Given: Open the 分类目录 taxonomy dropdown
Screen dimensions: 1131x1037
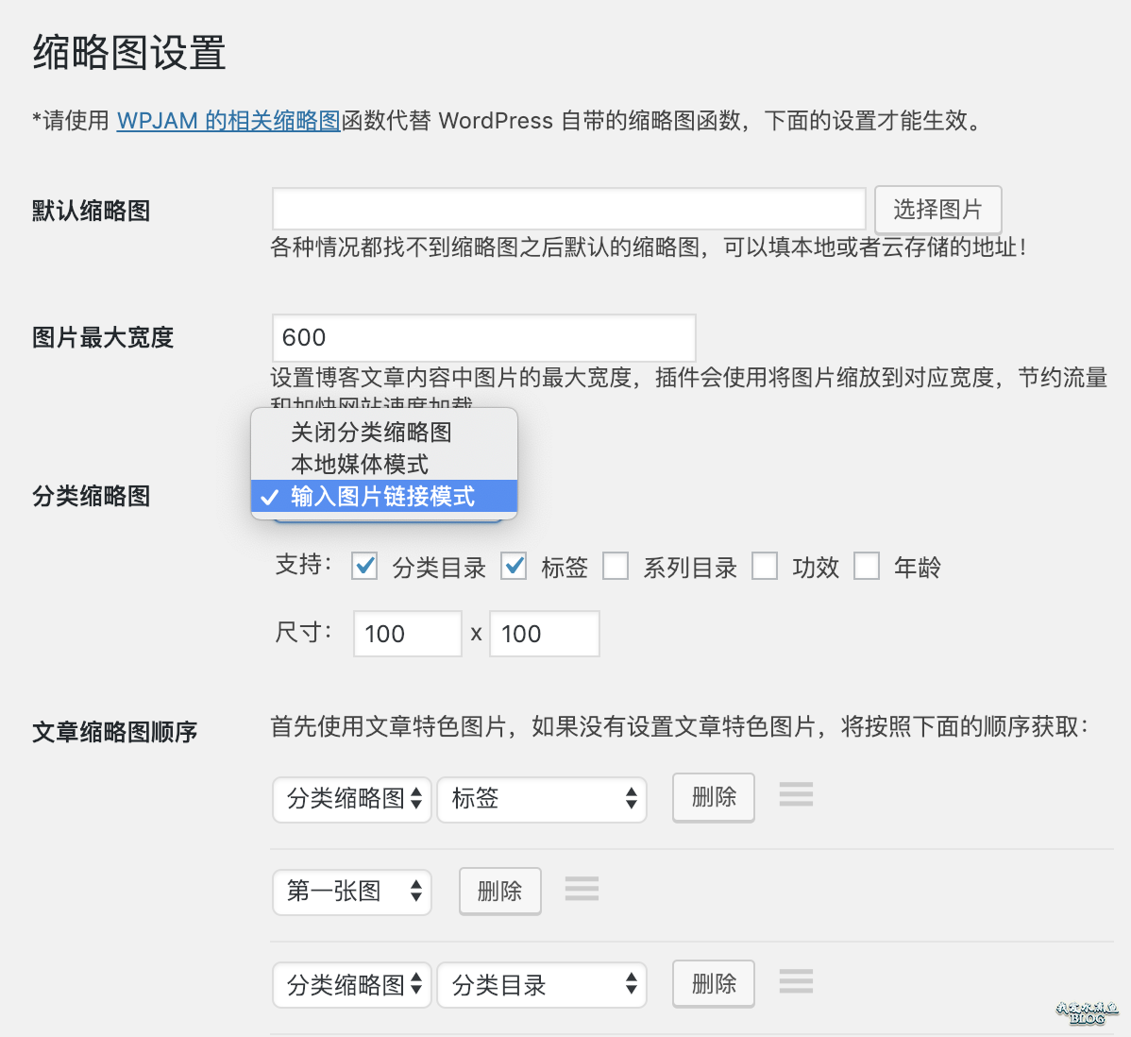Looking at the screenshot, I should coord(542,985).
